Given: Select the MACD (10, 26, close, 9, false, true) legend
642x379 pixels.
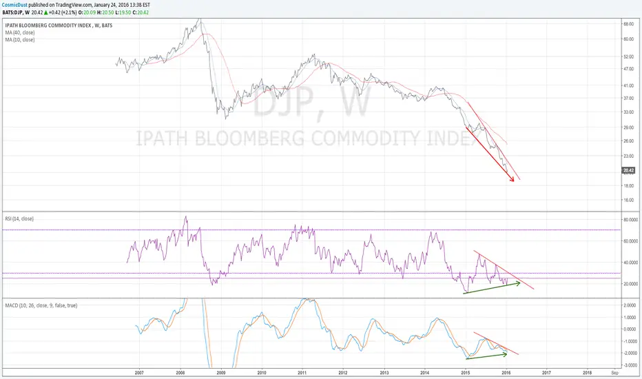Looking at the screenshot, I should click(x=41, y=305).
